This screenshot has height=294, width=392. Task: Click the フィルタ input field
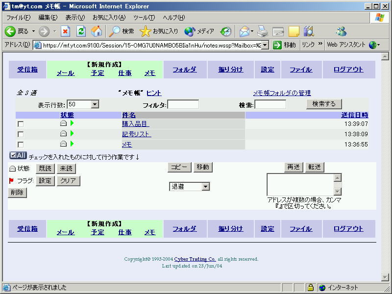click(183, 104)
